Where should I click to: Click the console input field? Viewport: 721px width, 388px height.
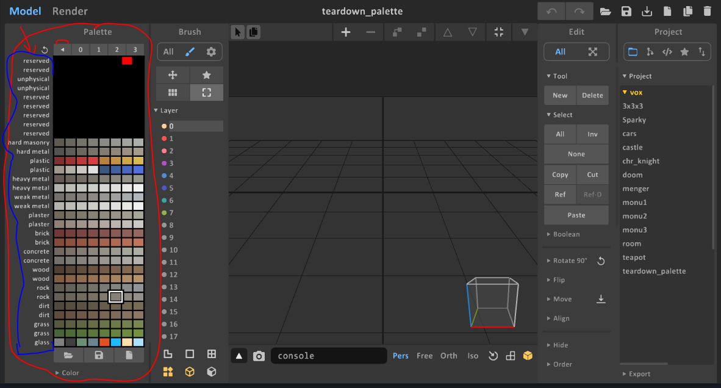point(329,356)
